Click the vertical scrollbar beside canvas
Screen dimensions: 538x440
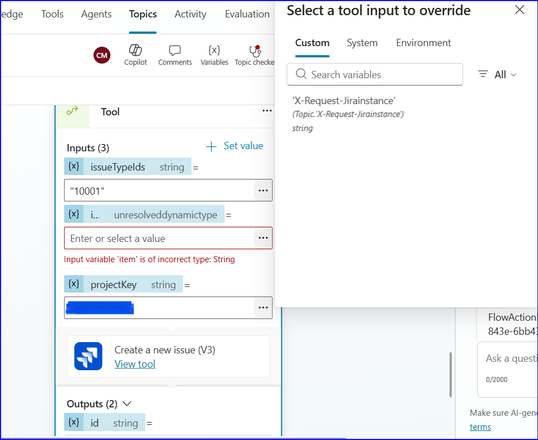451,375
